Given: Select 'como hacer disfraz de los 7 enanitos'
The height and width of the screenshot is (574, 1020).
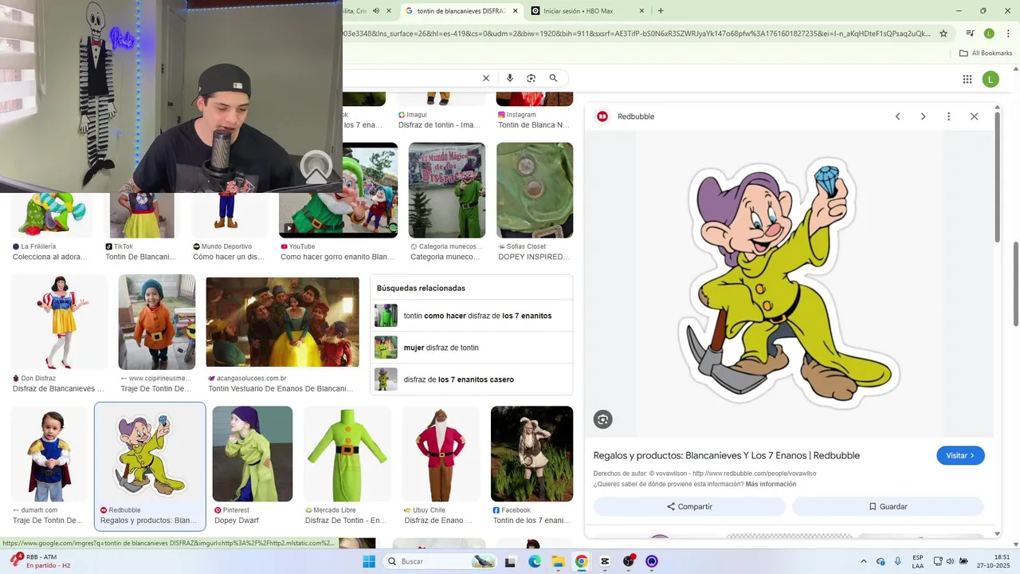Looking at the screenshot, I should click(471, 316).
